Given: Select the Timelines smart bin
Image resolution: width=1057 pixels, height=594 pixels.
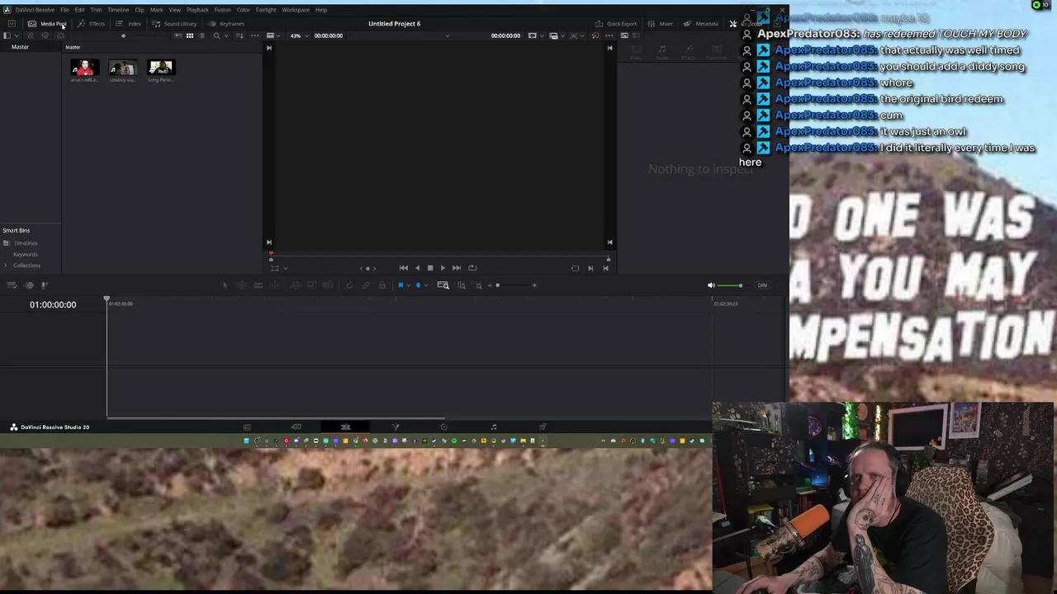Looking at the screenshot, I should click(25, 243).
